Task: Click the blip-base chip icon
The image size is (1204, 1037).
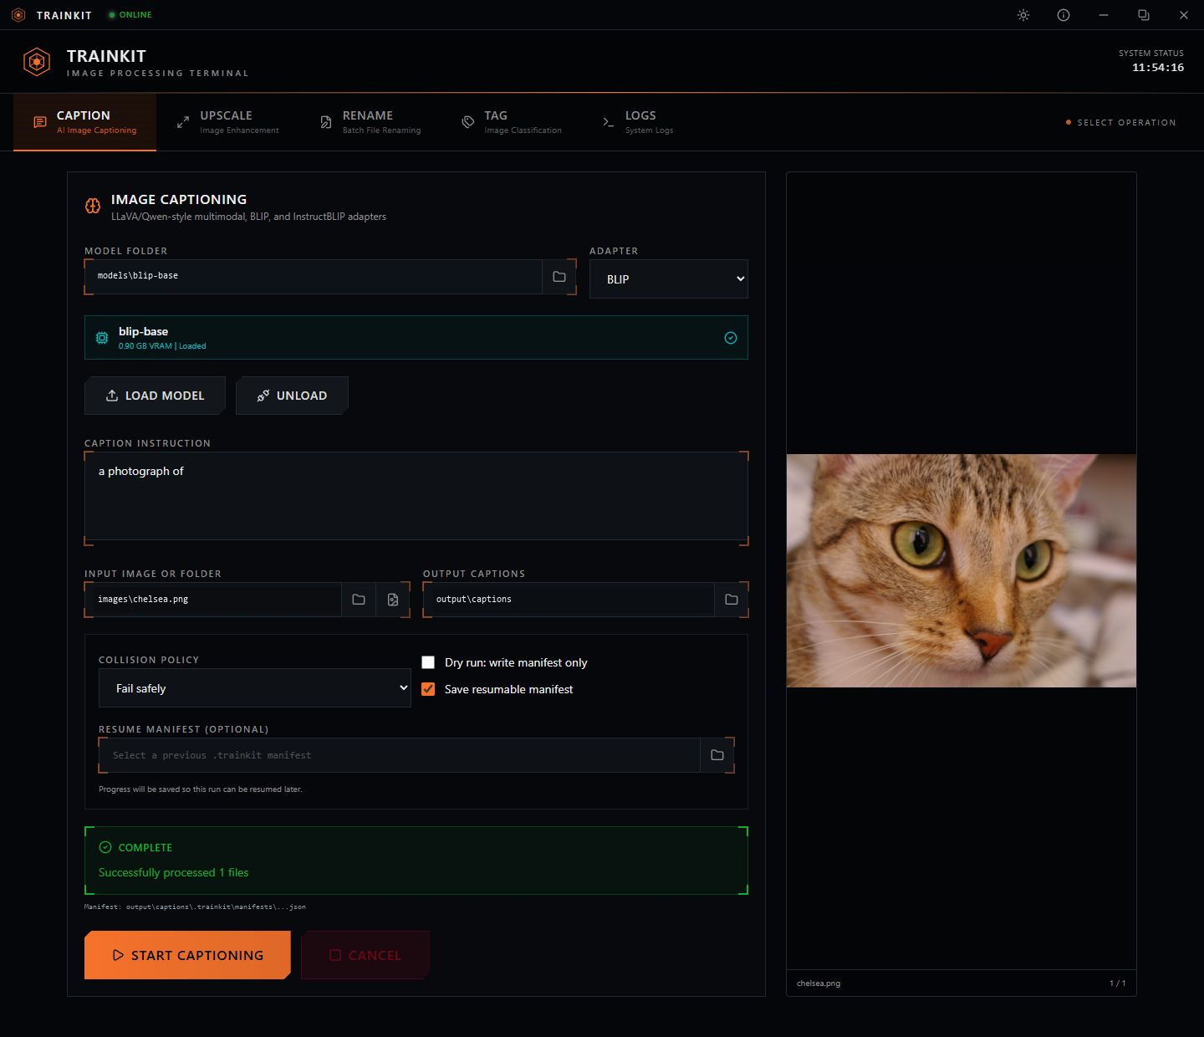Action: coord(102,338)
